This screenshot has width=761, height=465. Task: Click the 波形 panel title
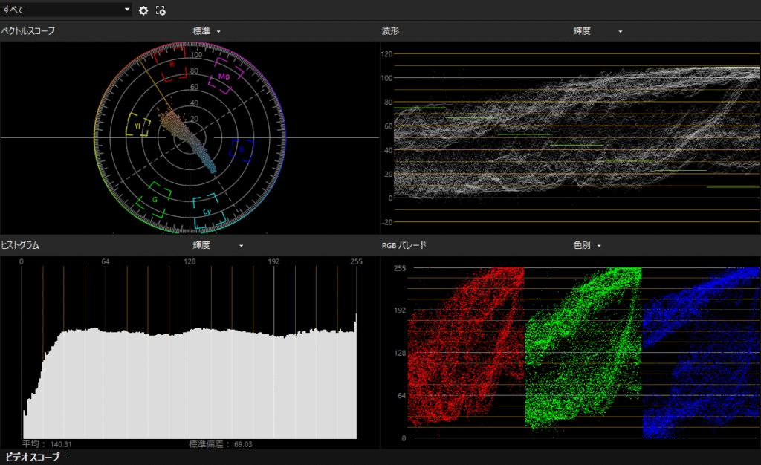(x=390, y=31)
